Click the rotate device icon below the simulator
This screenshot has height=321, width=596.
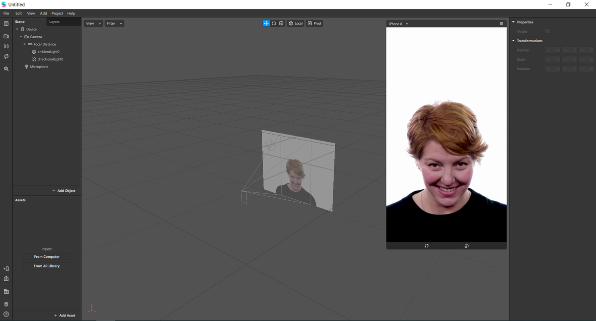click(466, 245)
